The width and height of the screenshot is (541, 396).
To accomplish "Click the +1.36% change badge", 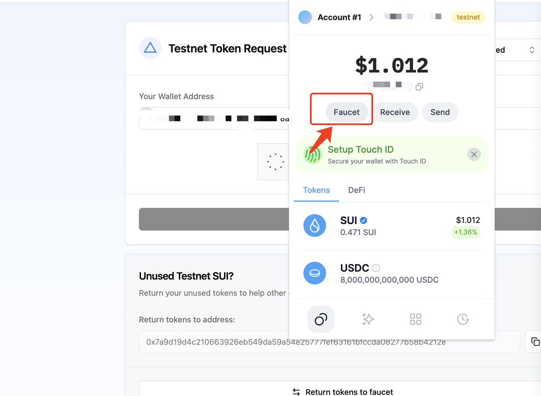I will click(466, 232).
